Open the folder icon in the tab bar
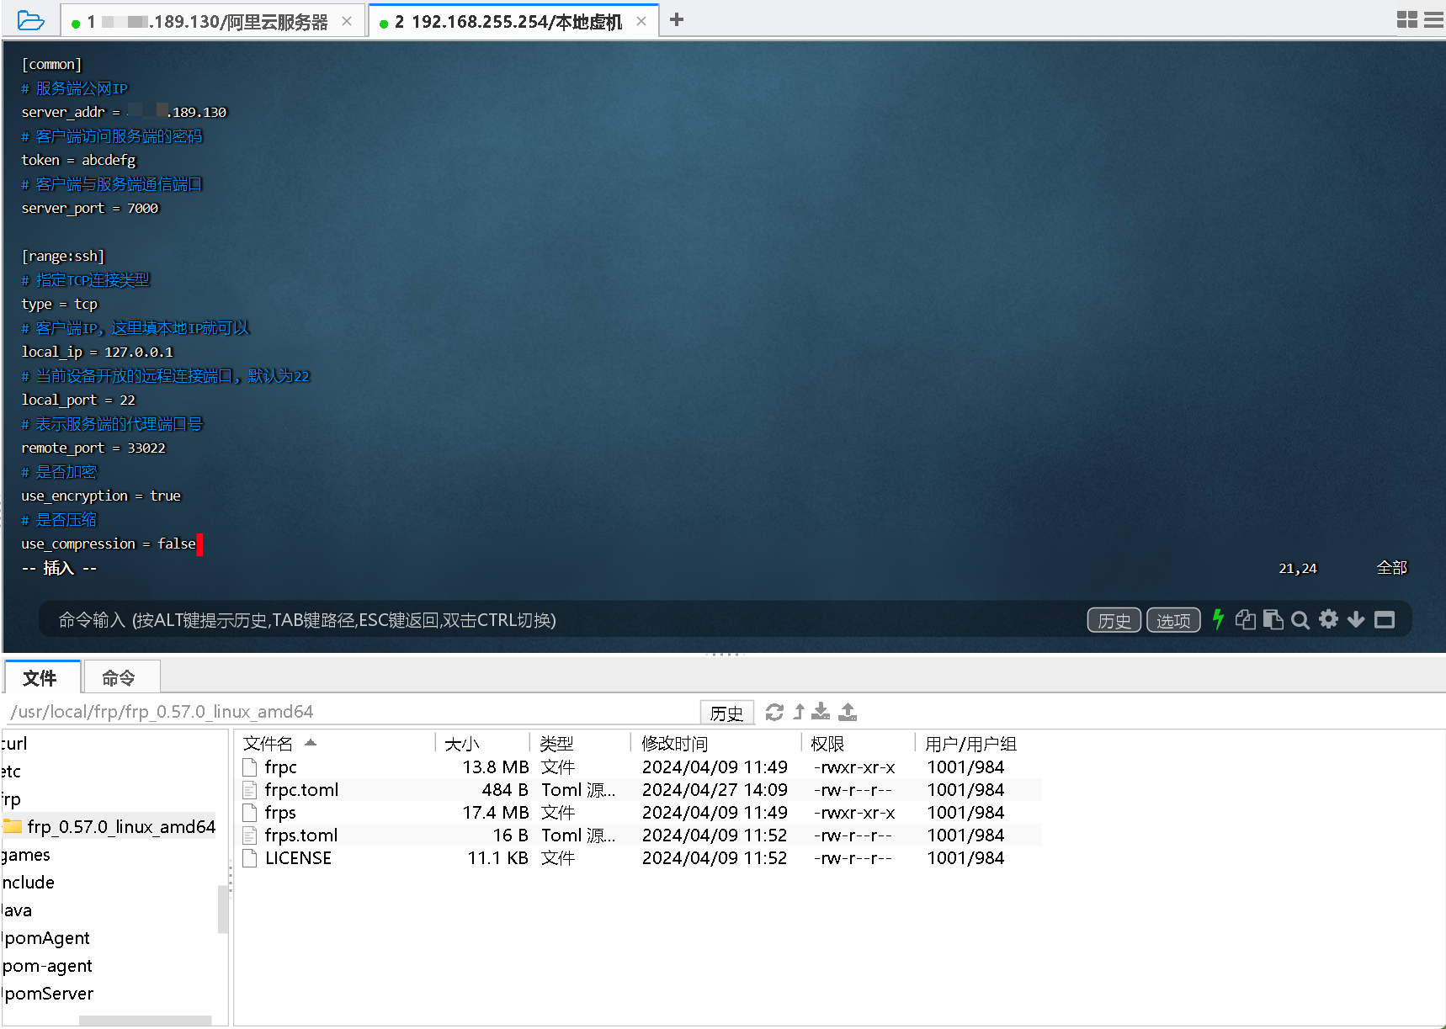Viewport: 1446px width, 1029px height. [x=30, y=20]
